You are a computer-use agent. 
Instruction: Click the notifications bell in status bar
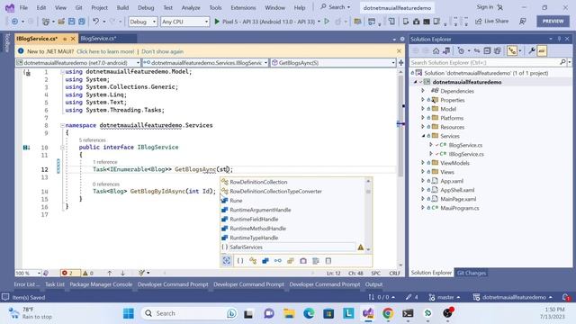point(566,297)
